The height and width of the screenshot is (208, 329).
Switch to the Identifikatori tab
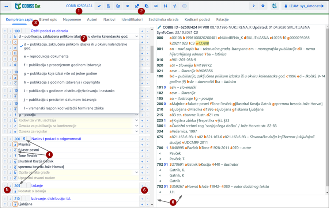[132, 19]
